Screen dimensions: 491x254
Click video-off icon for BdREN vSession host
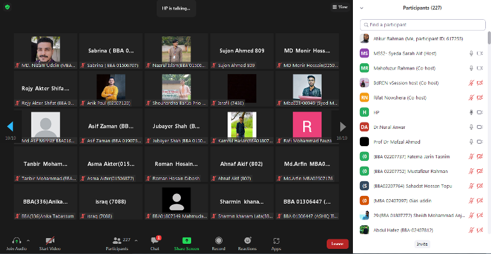479,83
